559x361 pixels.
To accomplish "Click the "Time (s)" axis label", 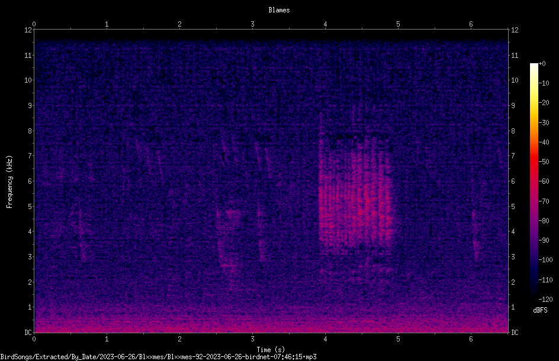I will [x=271, y=350].
